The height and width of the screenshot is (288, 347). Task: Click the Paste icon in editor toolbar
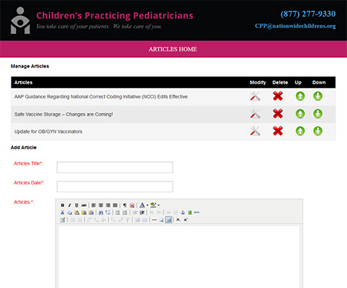(77, 213)
